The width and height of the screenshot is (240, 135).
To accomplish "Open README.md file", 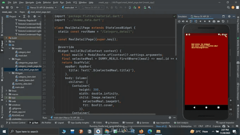I will coord(16,115).
